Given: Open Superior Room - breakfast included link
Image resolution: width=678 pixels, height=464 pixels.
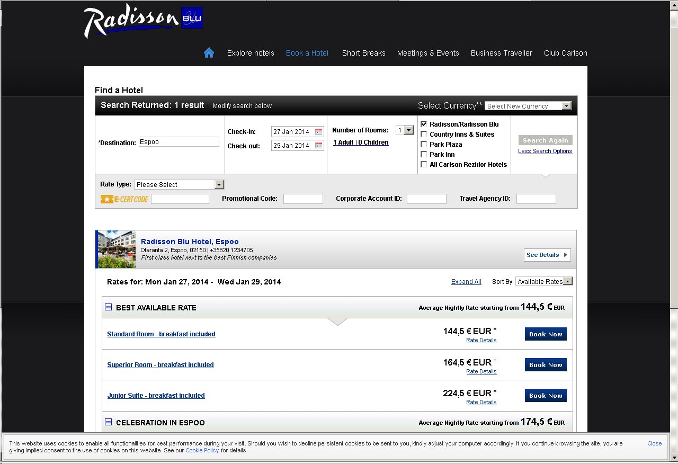Looking at the screenshot, I should 160,365.
